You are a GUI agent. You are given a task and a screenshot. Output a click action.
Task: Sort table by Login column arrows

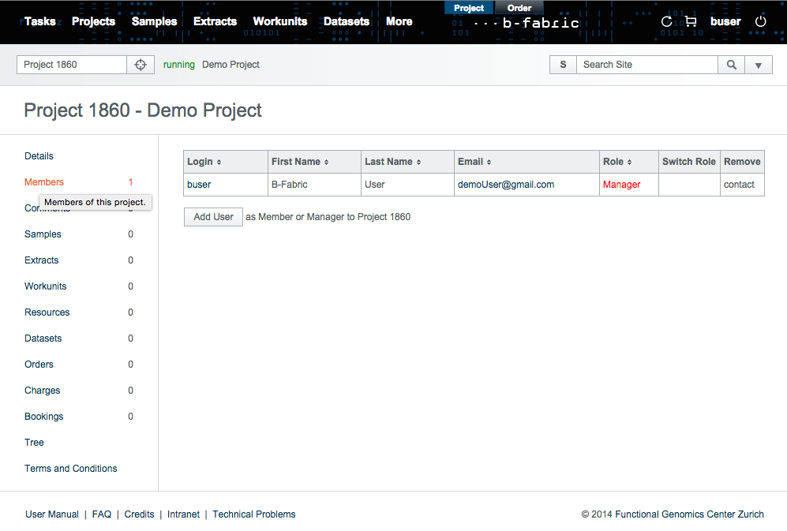coord(219,162)
